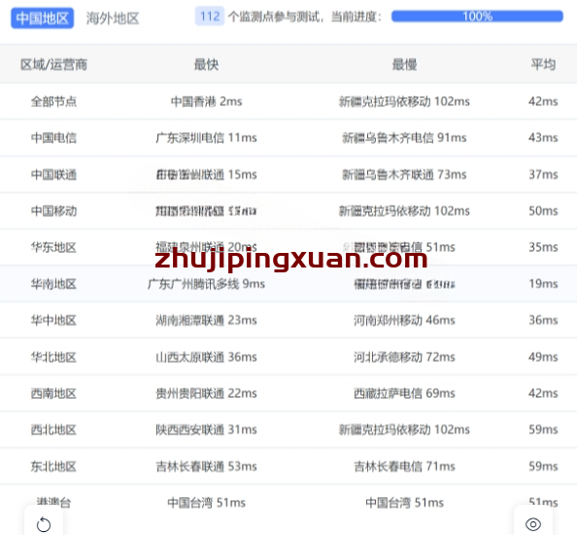Click the 最慢 column header
Screen dimensions: 577x535
click(404, 64)
